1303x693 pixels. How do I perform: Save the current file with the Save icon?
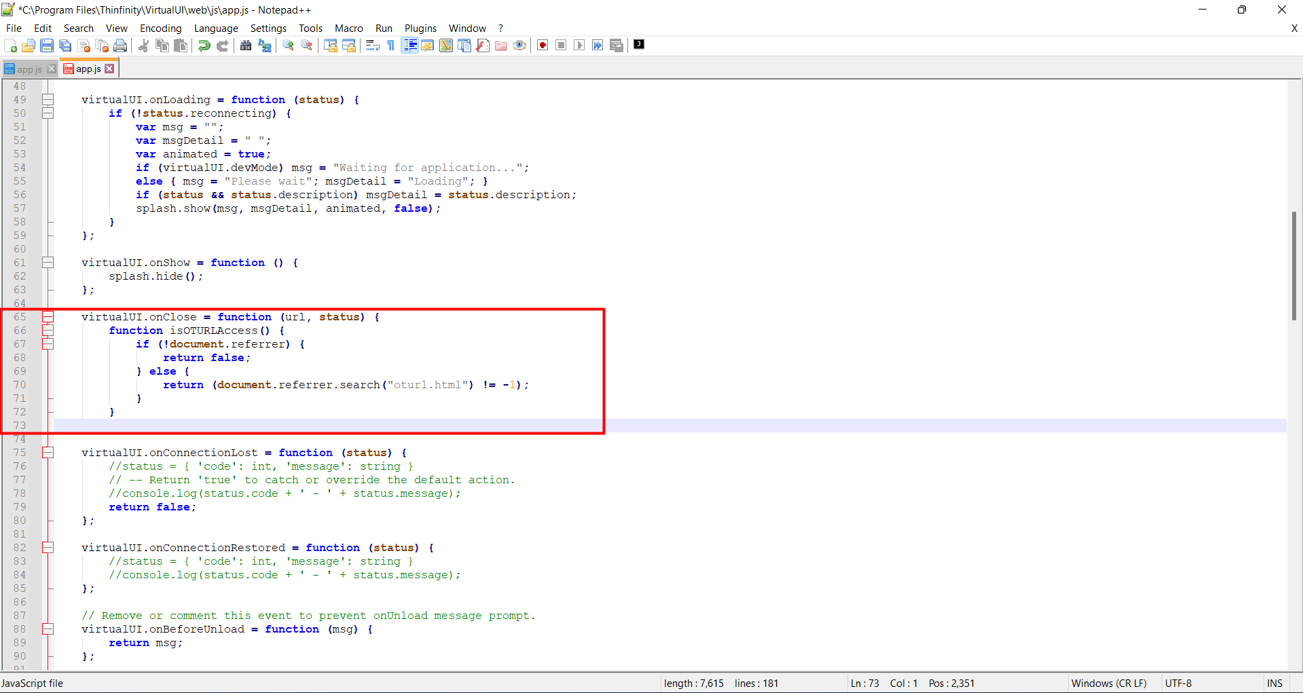coord(47,45)
